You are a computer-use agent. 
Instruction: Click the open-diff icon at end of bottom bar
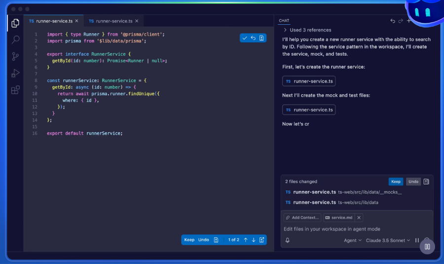pos(261,240)
